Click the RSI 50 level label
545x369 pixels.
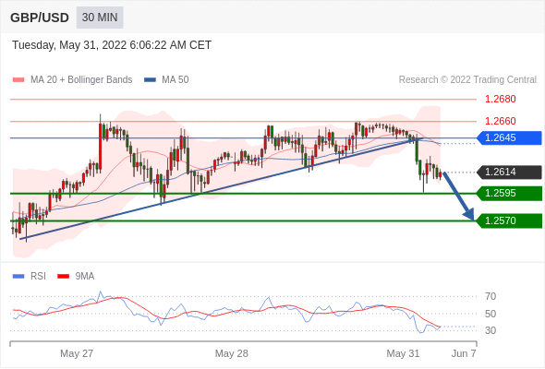[490, 314]
